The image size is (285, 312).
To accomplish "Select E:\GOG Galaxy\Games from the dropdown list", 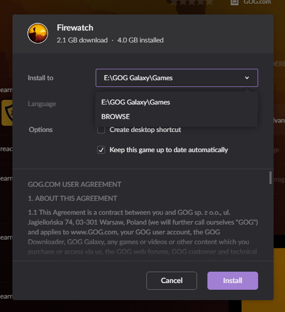I will [x=136, y=102].
